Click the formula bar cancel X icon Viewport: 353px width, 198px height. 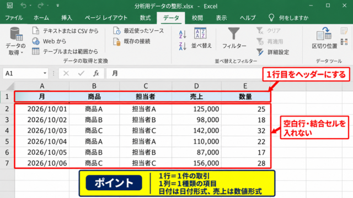[x=66, y=73]
